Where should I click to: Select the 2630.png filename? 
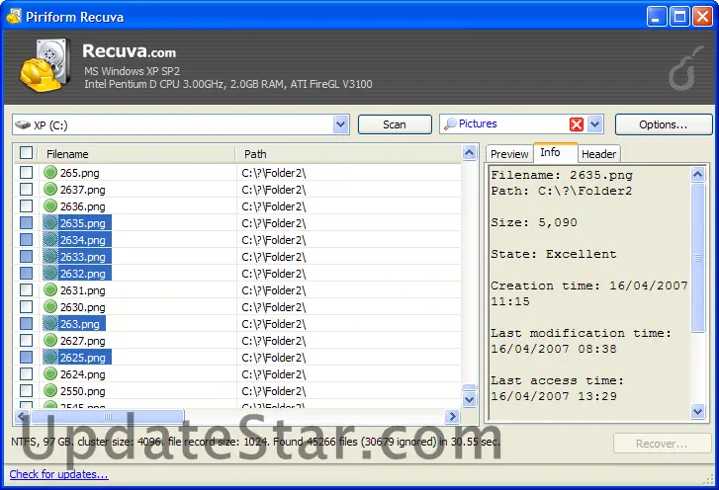coord(82,307)
